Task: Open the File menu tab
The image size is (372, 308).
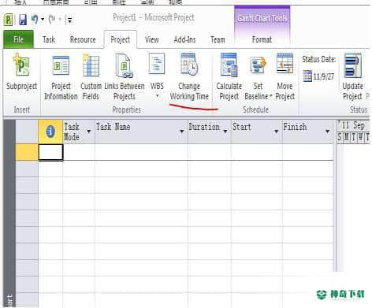Action: [18, 39]
